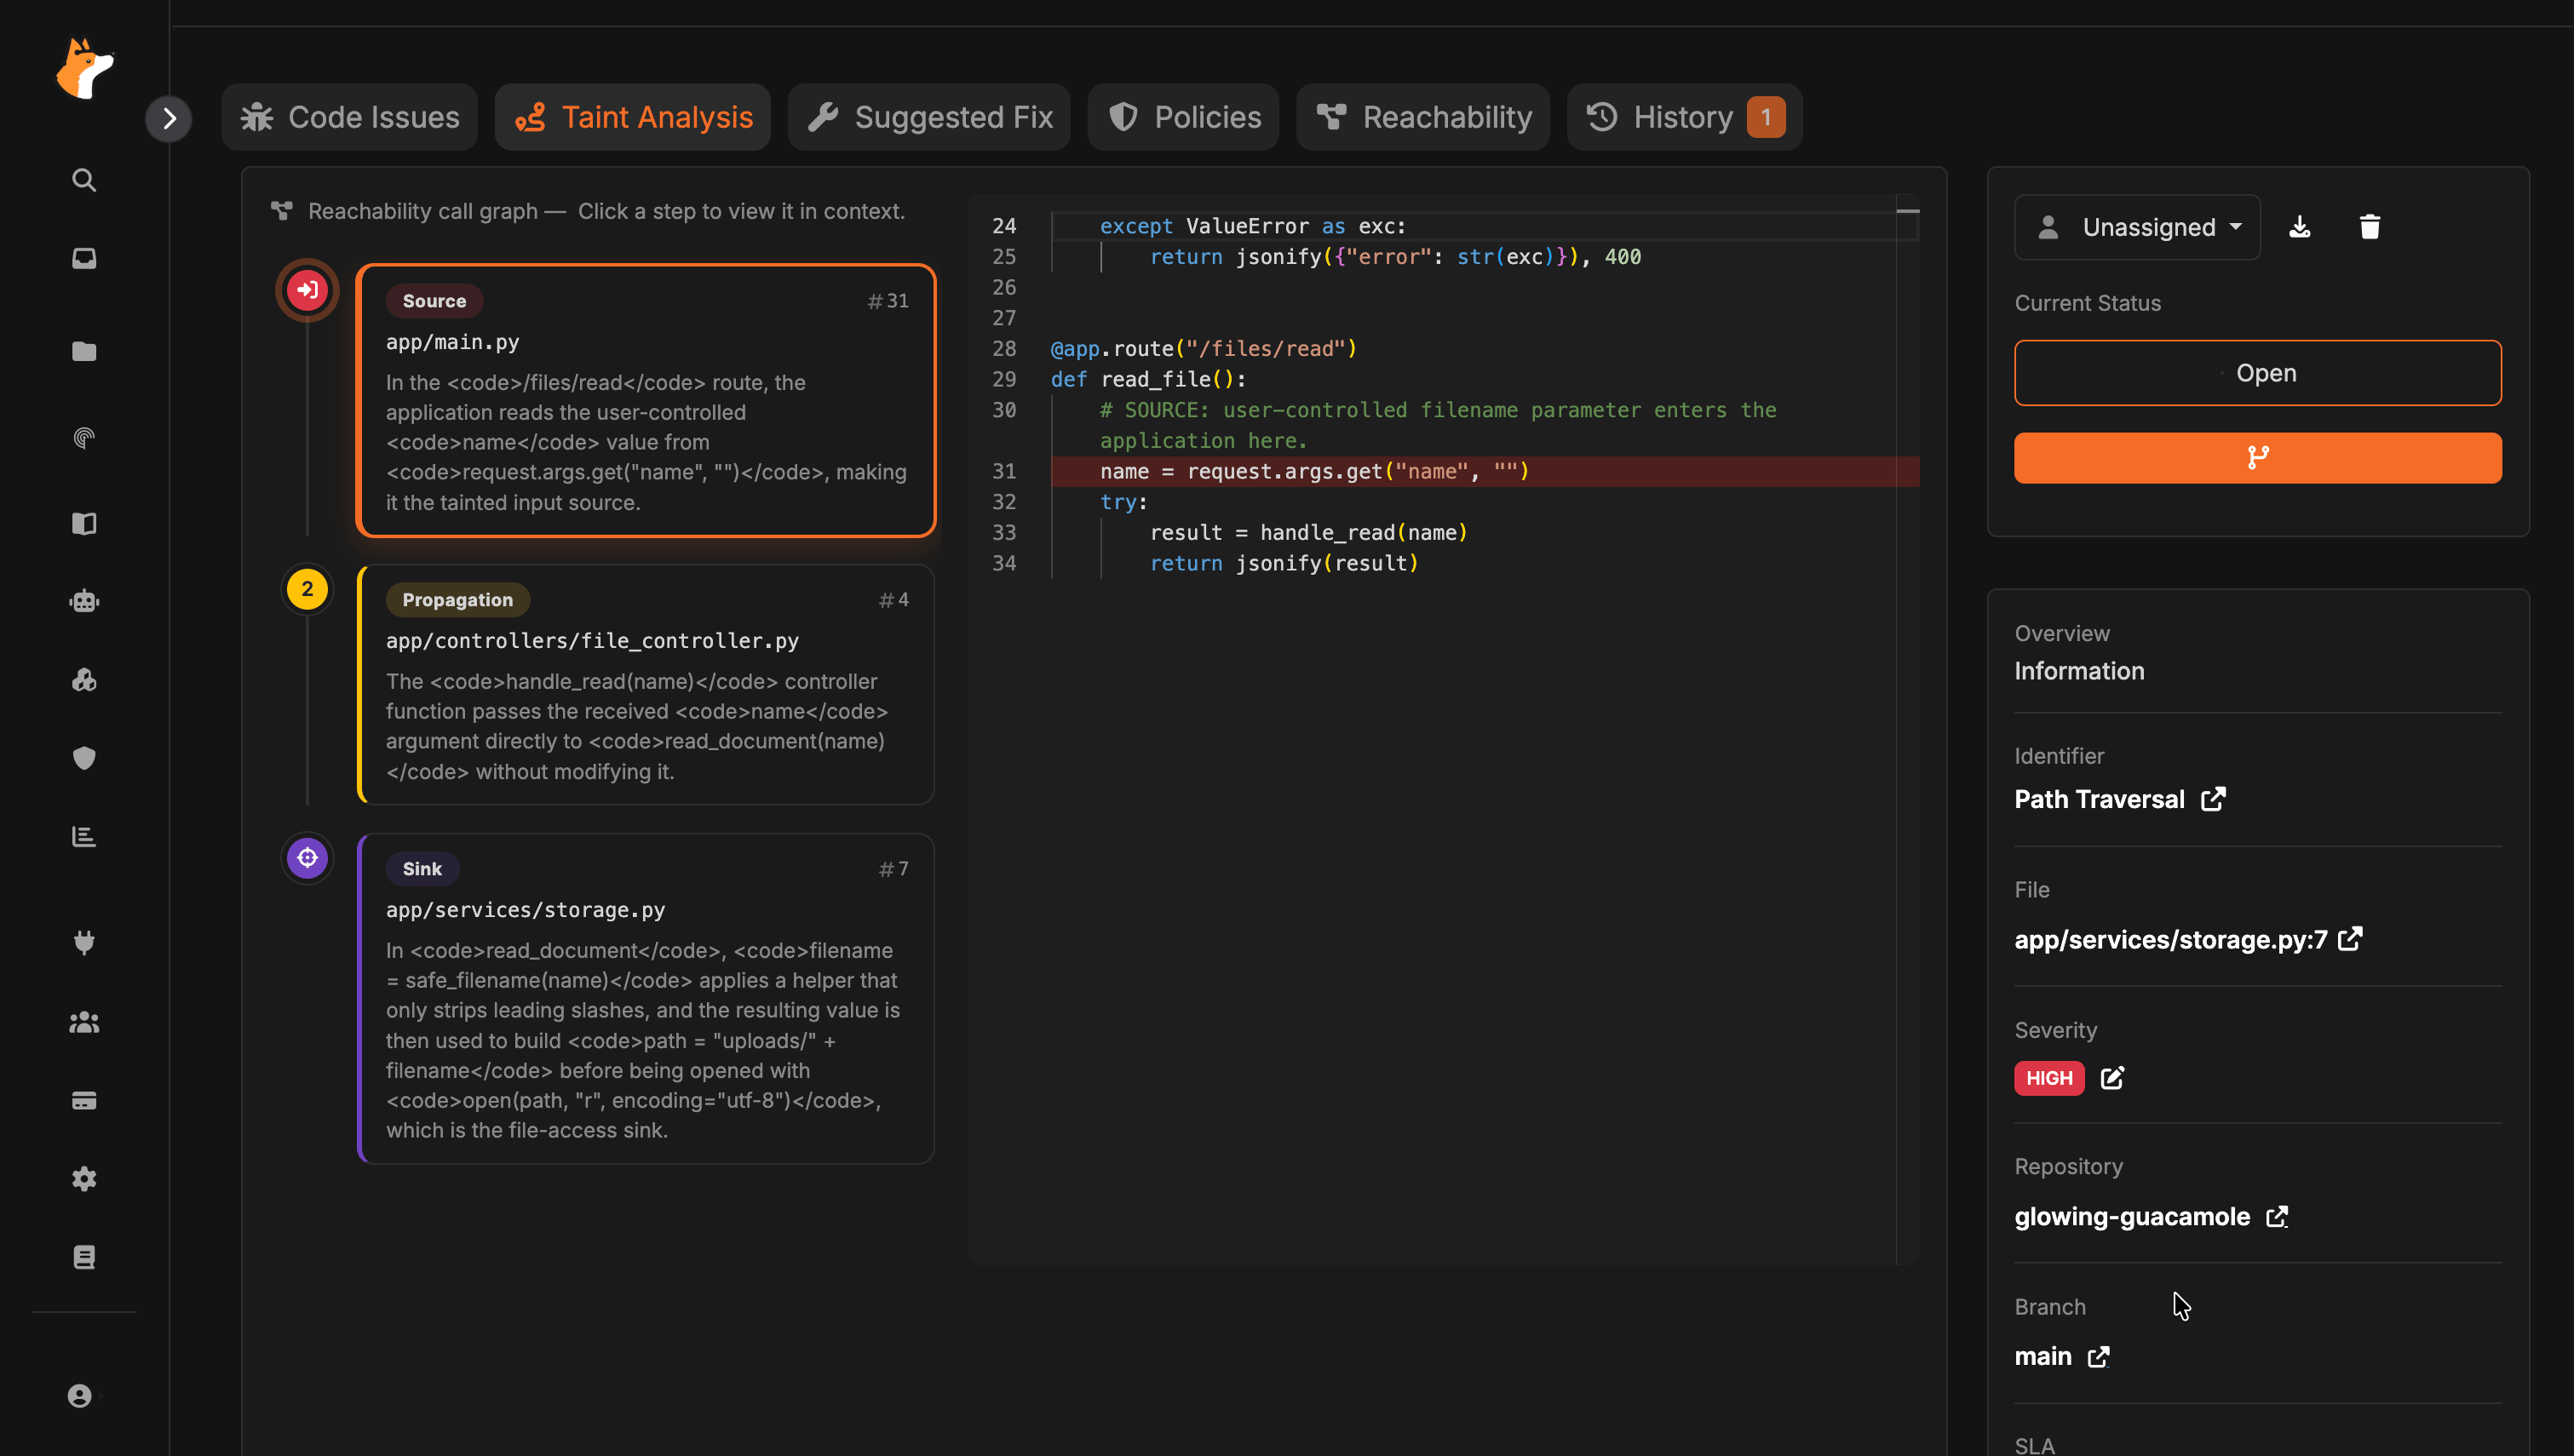Open the inbox icon in the sidebar
The image size is (2574, 1456).
[84, 258]
